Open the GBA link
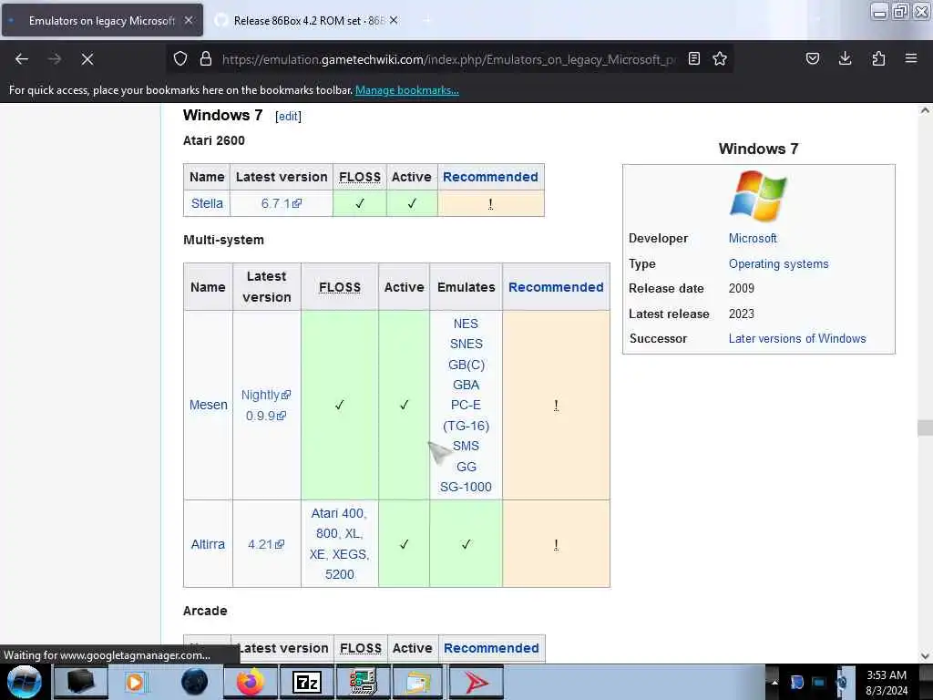The width and height of the screenshot is (933, 700). [466, 385]
